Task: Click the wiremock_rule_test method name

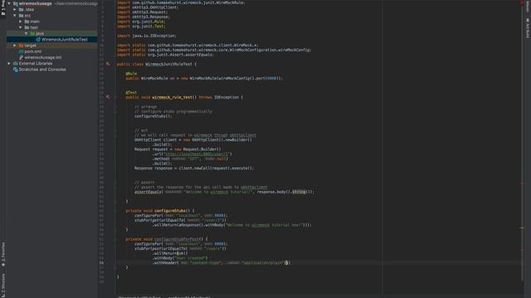Action: (x=172, y=97)
